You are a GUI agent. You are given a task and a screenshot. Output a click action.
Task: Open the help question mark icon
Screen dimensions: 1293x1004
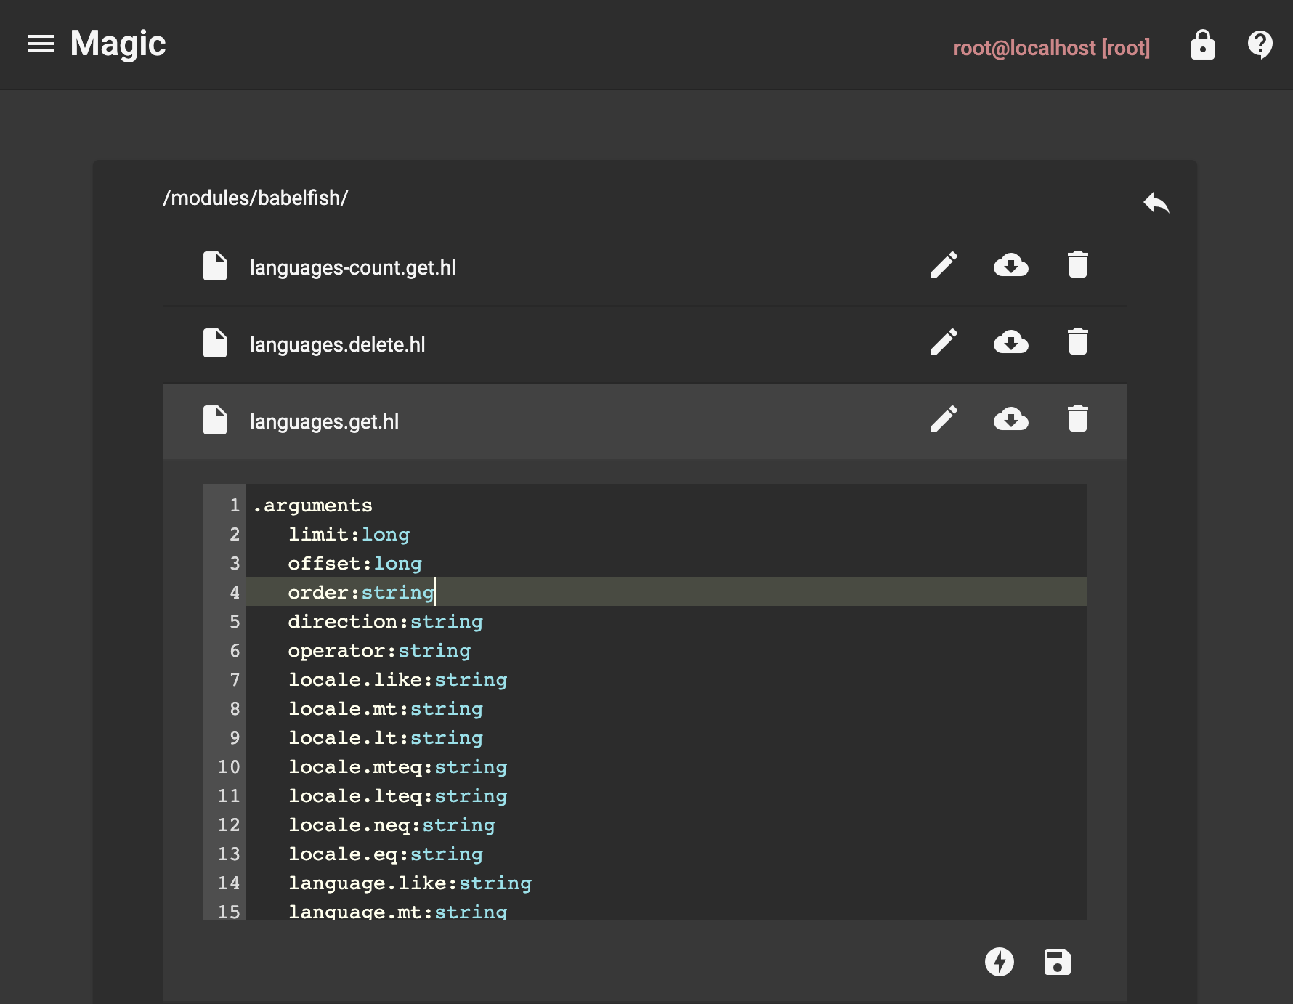click(x=1260, y=45)
